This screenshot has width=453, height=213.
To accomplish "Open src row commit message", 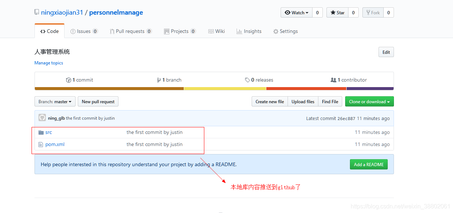I will (154, 132).
